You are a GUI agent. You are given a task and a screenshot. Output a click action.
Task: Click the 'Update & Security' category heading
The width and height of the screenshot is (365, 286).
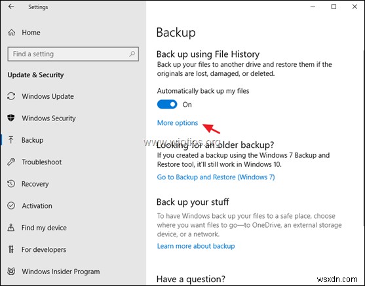point(35,75)
